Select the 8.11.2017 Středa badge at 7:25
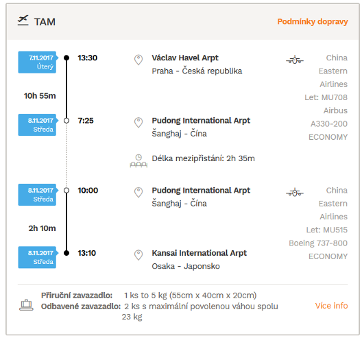This screenshot has height=338, width=362. pyautogui.click(x=38, y=125)
